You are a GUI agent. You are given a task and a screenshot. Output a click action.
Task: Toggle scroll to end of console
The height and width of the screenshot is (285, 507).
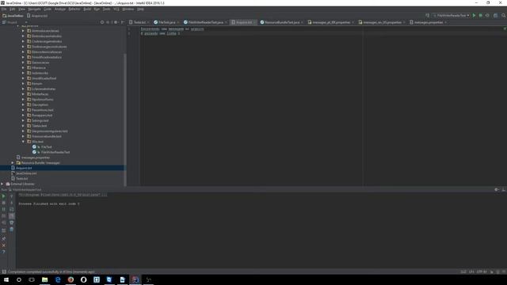[x=11, y=216]
